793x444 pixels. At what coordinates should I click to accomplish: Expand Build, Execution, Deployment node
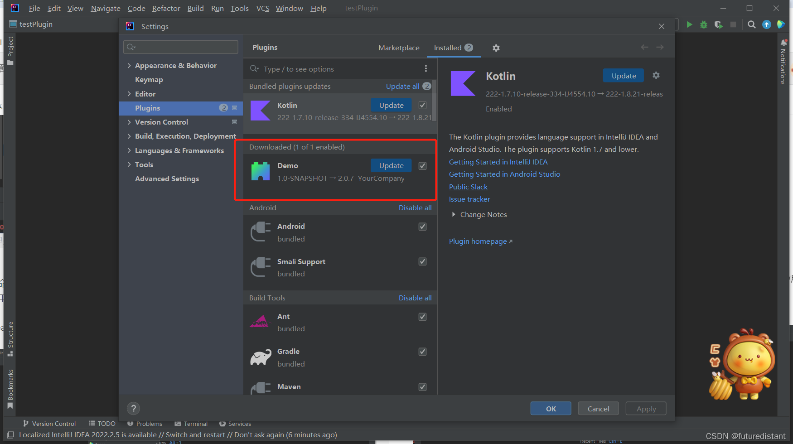pos(129,136)
